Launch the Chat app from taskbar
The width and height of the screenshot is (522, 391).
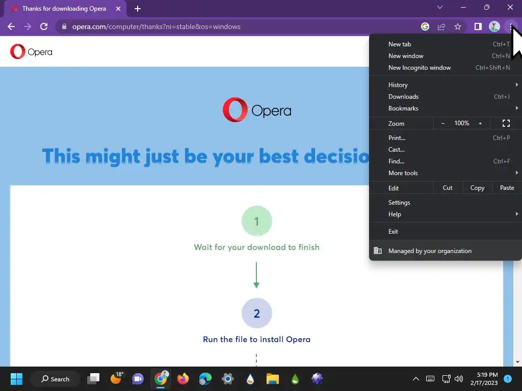coord(138,379)
